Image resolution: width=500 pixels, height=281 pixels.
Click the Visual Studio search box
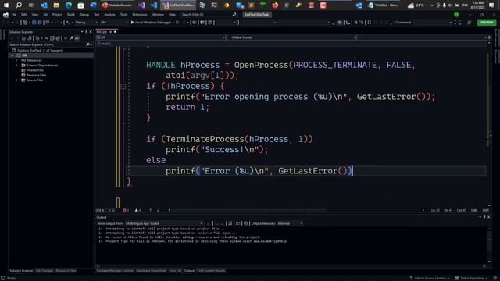click(x=209, y=14)
